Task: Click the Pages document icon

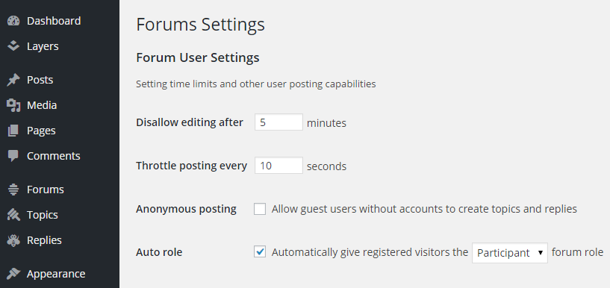Action: click(13, 131)
